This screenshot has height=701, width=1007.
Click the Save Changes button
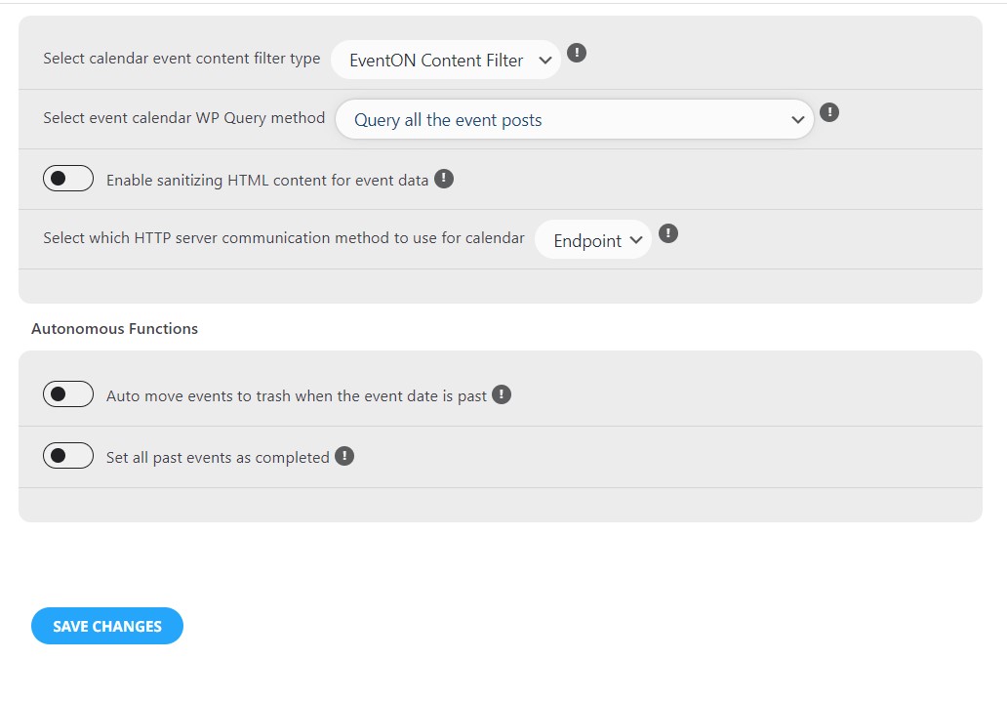click(x=107, y=626)
